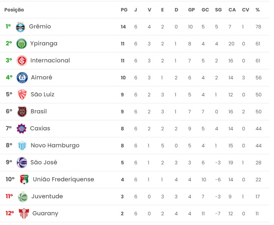Click the Juventude club crest icon
The height and width of the screenshot is (225, 274).
click(23, 197)
